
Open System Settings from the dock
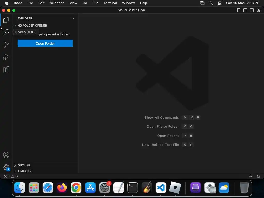(105, 188)
